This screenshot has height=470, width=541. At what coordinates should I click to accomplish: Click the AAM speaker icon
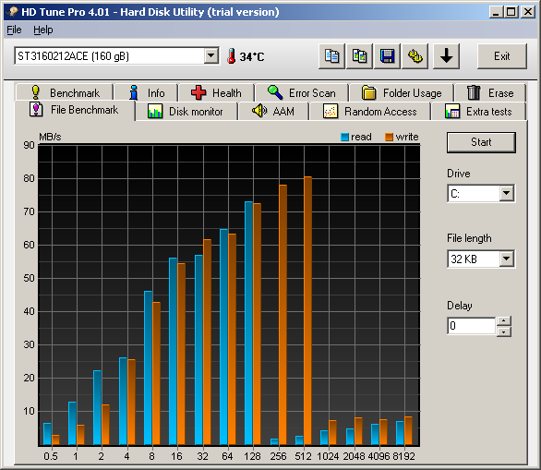[x=259, y=111]
